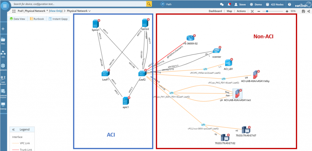Image resolution: width=312 pixels, height=151 pixels.
Task: Select the ACI-LAB-ASA/vASA1/stby firewall node
Action: click(256, 75)
